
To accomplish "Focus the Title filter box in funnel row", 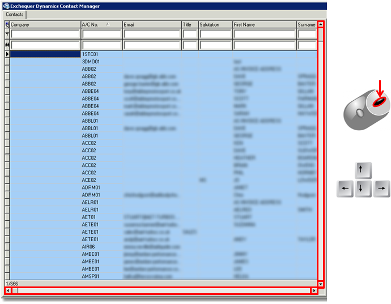I will coord(190,34).
